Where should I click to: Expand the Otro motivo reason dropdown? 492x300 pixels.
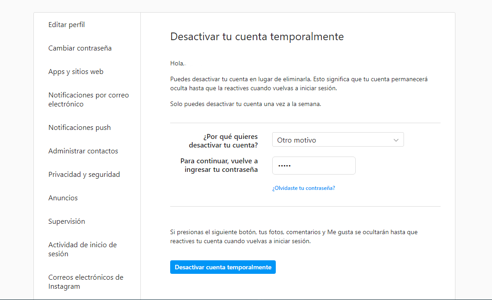coord(338,140)
